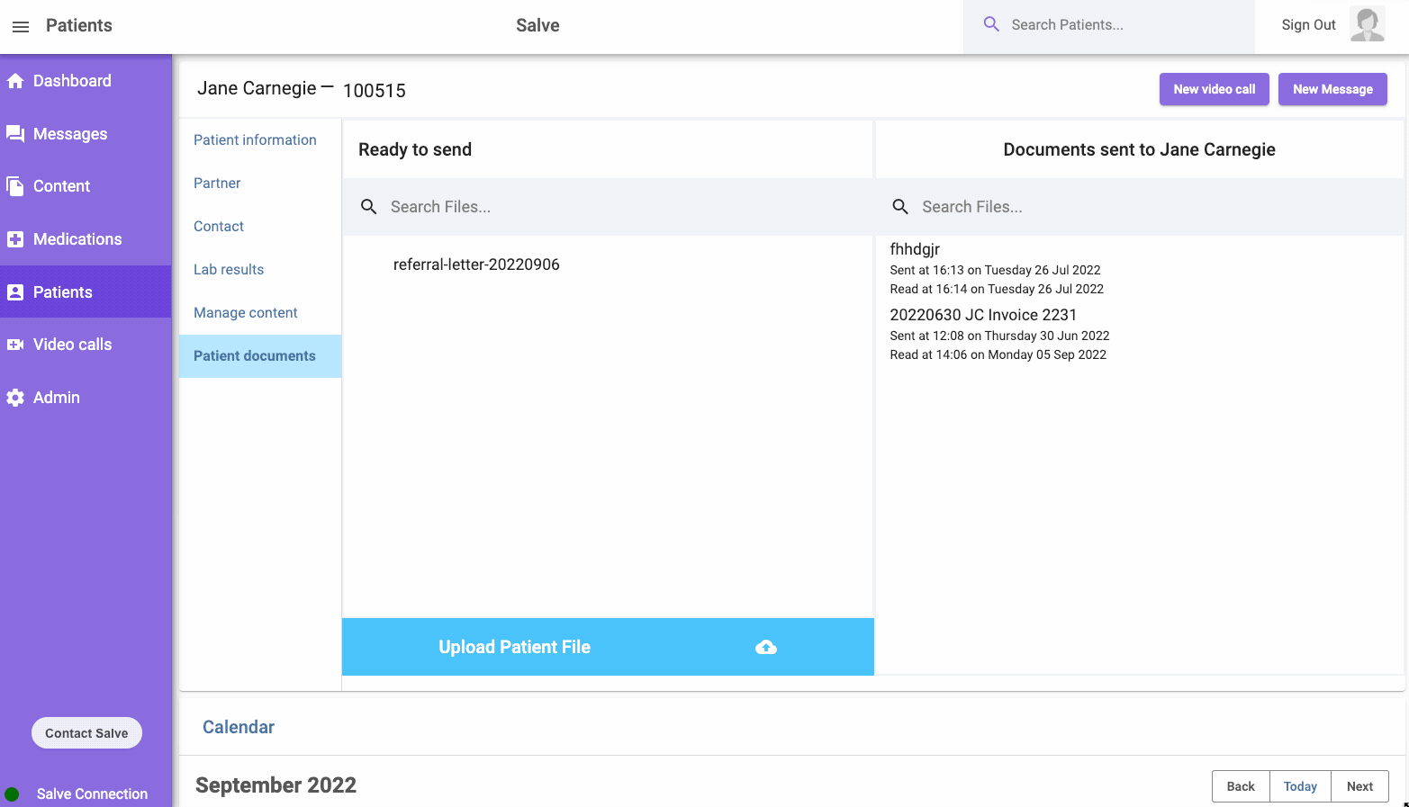
Task: Click the cloud upload icon
Action: 766,647
